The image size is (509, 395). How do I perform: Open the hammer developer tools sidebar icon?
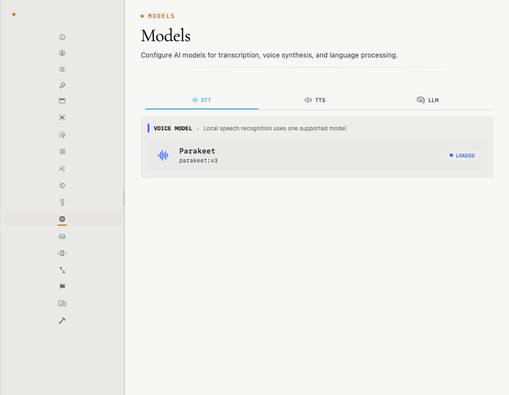tap(62, 321)
